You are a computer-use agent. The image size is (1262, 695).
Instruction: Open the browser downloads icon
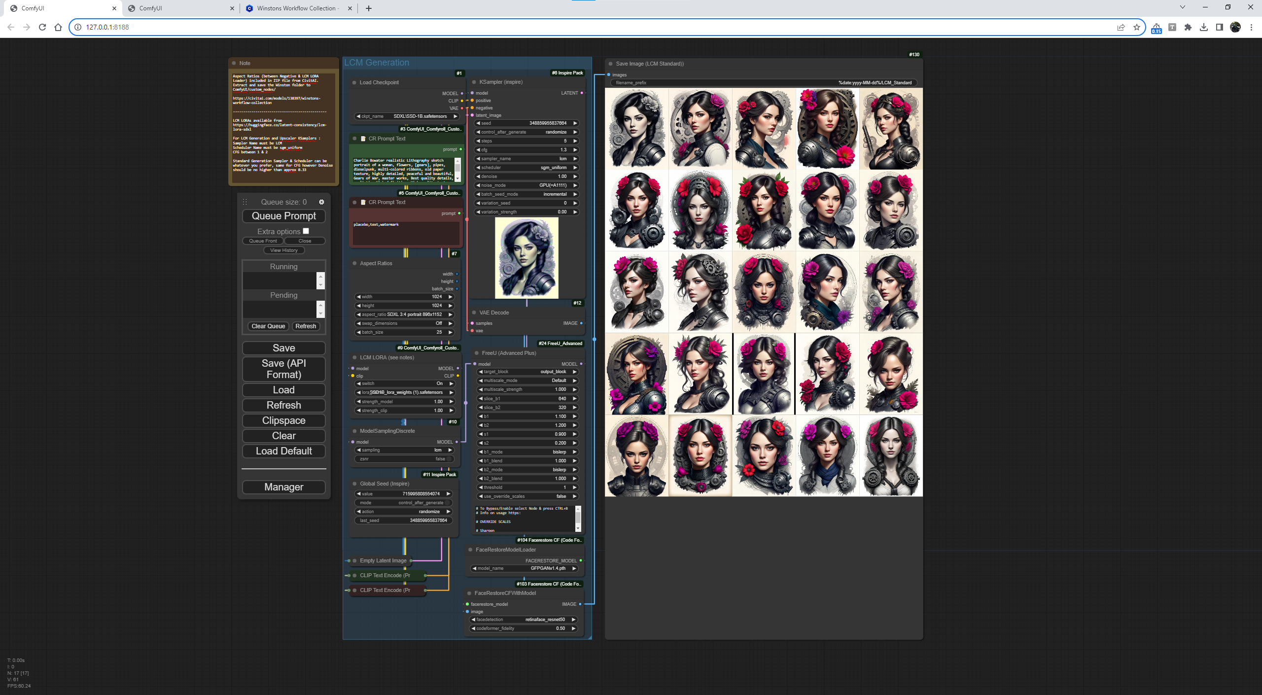click(1204, 27)
